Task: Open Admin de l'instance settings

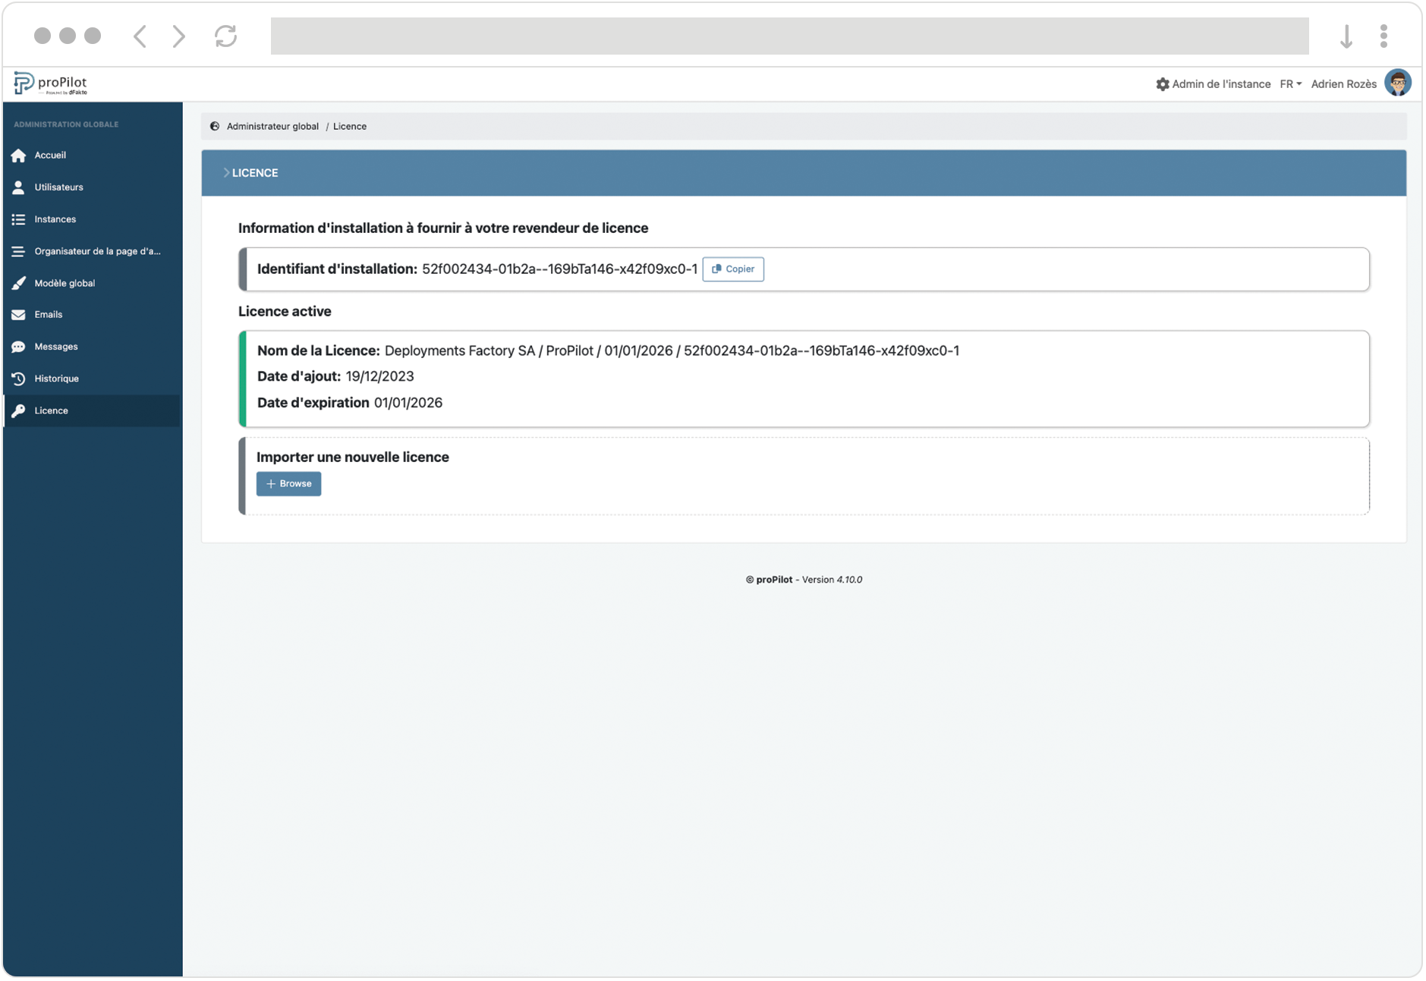Action: [1215, 83]
